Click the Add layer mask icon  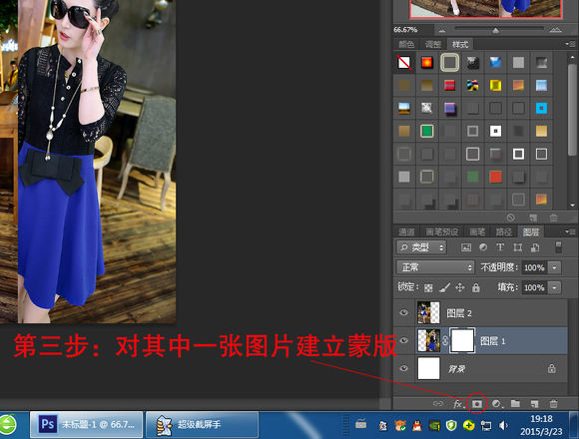point(477,404)
